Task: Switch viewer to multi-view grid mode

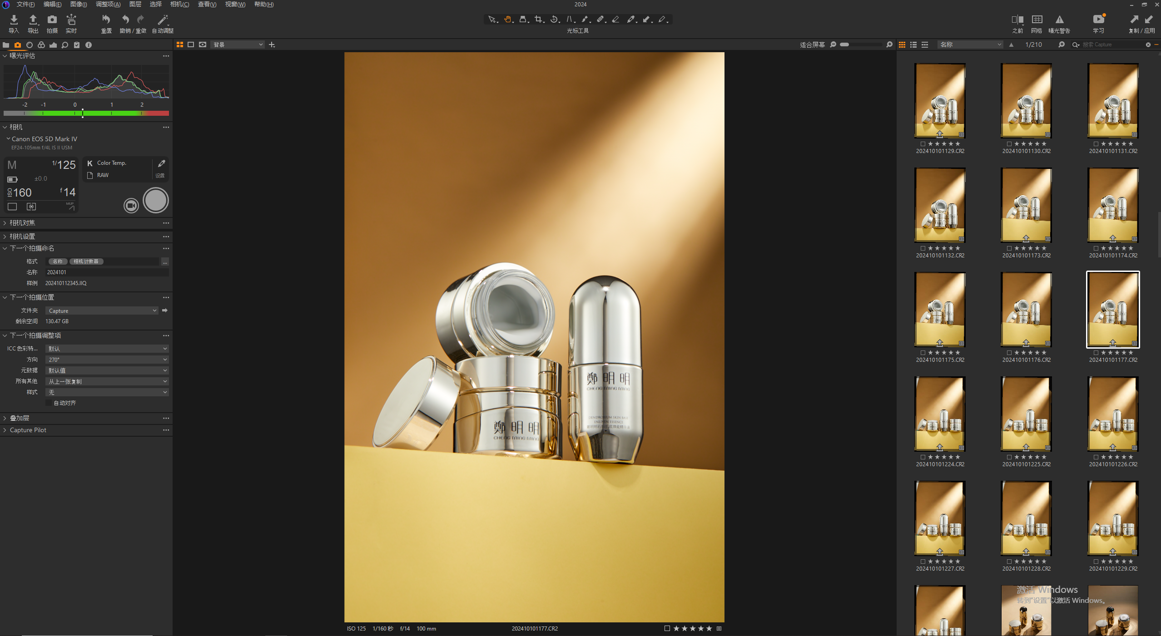Action: pos(180,44)
